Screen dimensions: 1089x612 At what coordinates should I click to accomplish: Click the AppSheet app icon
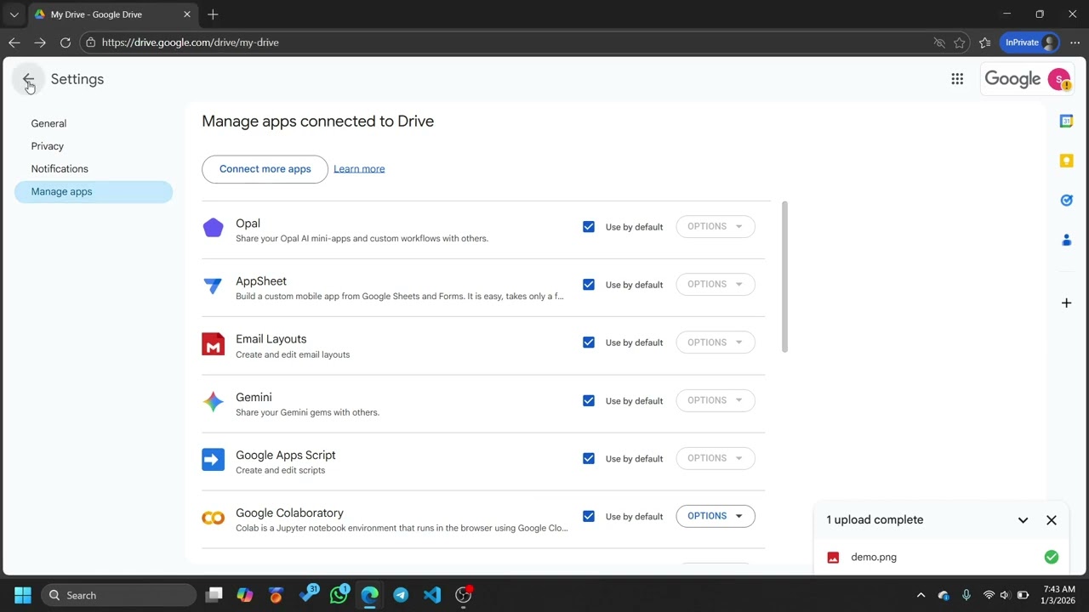[213, 286]
